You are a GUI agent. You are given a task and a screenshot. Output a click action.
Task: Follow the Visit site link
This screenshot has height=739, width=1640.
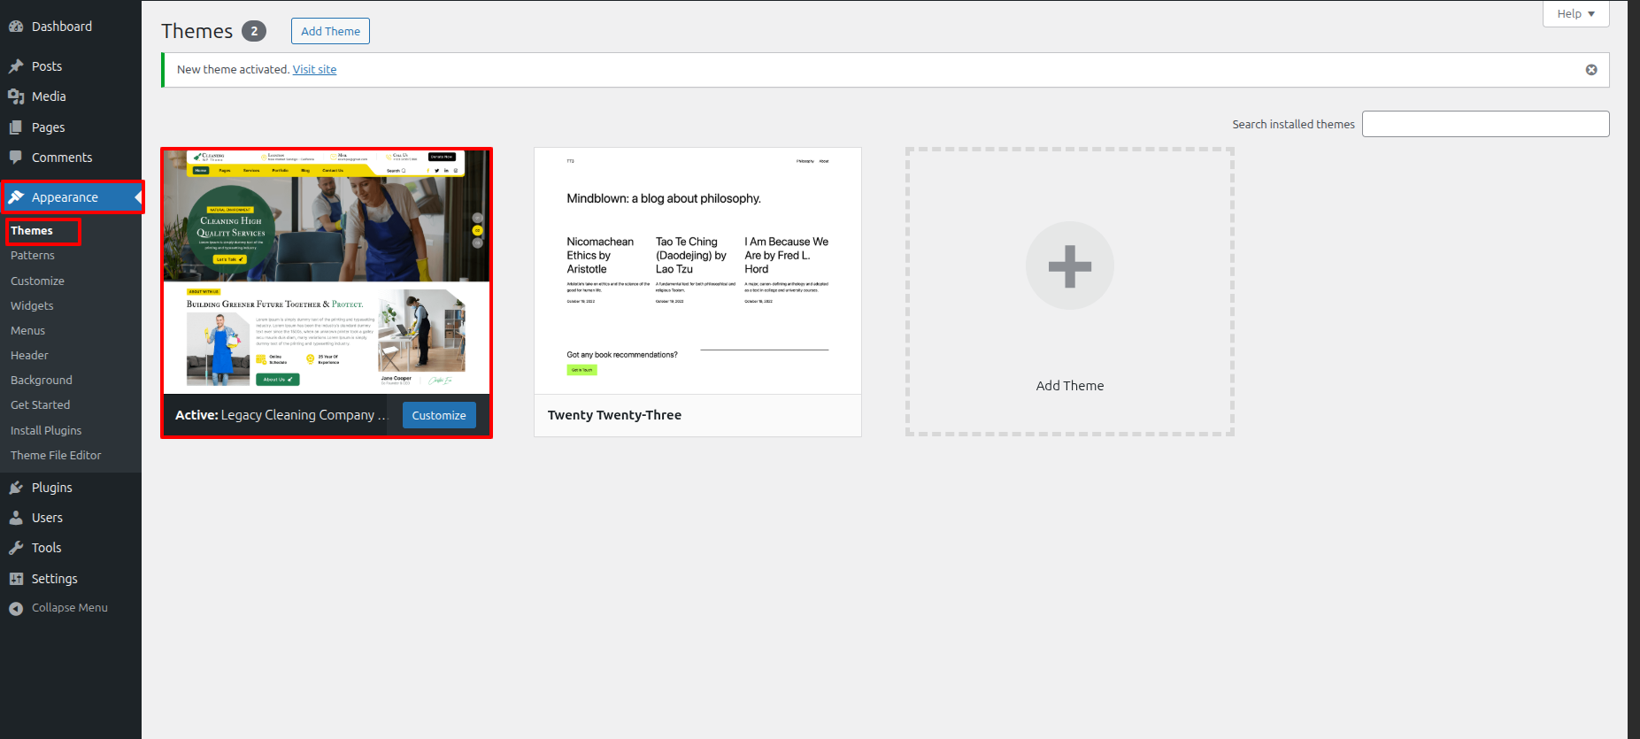314,70
